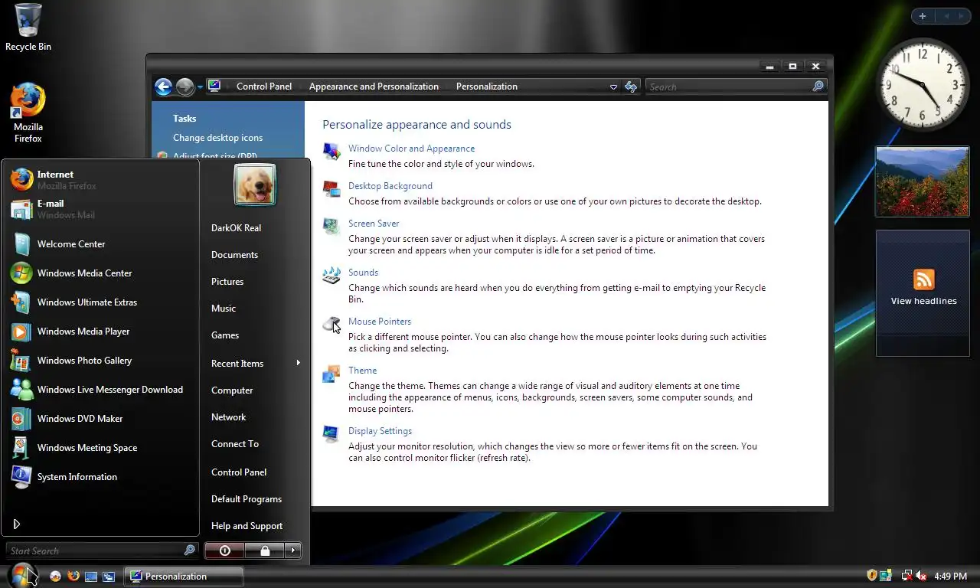This screenshot has width=980, height=588.
Task: Click the analog clock gadget
Action: (x=922, y=84)
